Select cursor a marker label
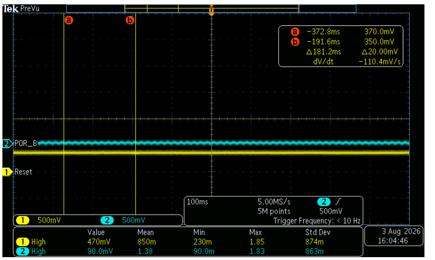This screenshot has width=435, height=260. 69,20
